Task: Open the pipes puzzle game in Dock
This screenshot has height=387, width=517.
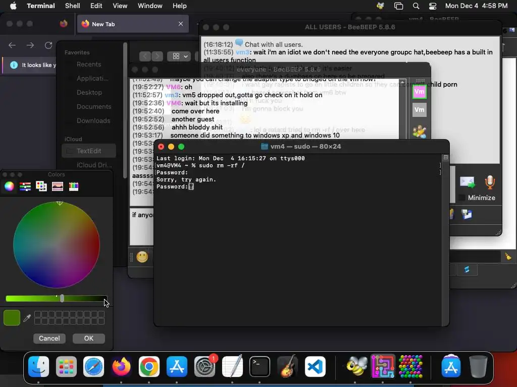Action: [x=383, y=366]
